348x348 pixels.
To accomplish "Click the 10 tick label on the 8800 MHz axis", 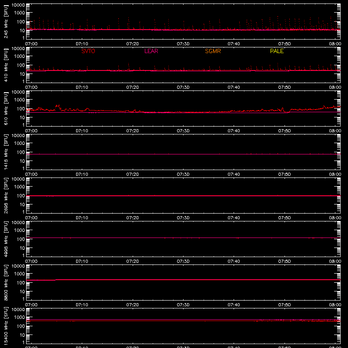I will pyautogui.click(x=23, y=291).
